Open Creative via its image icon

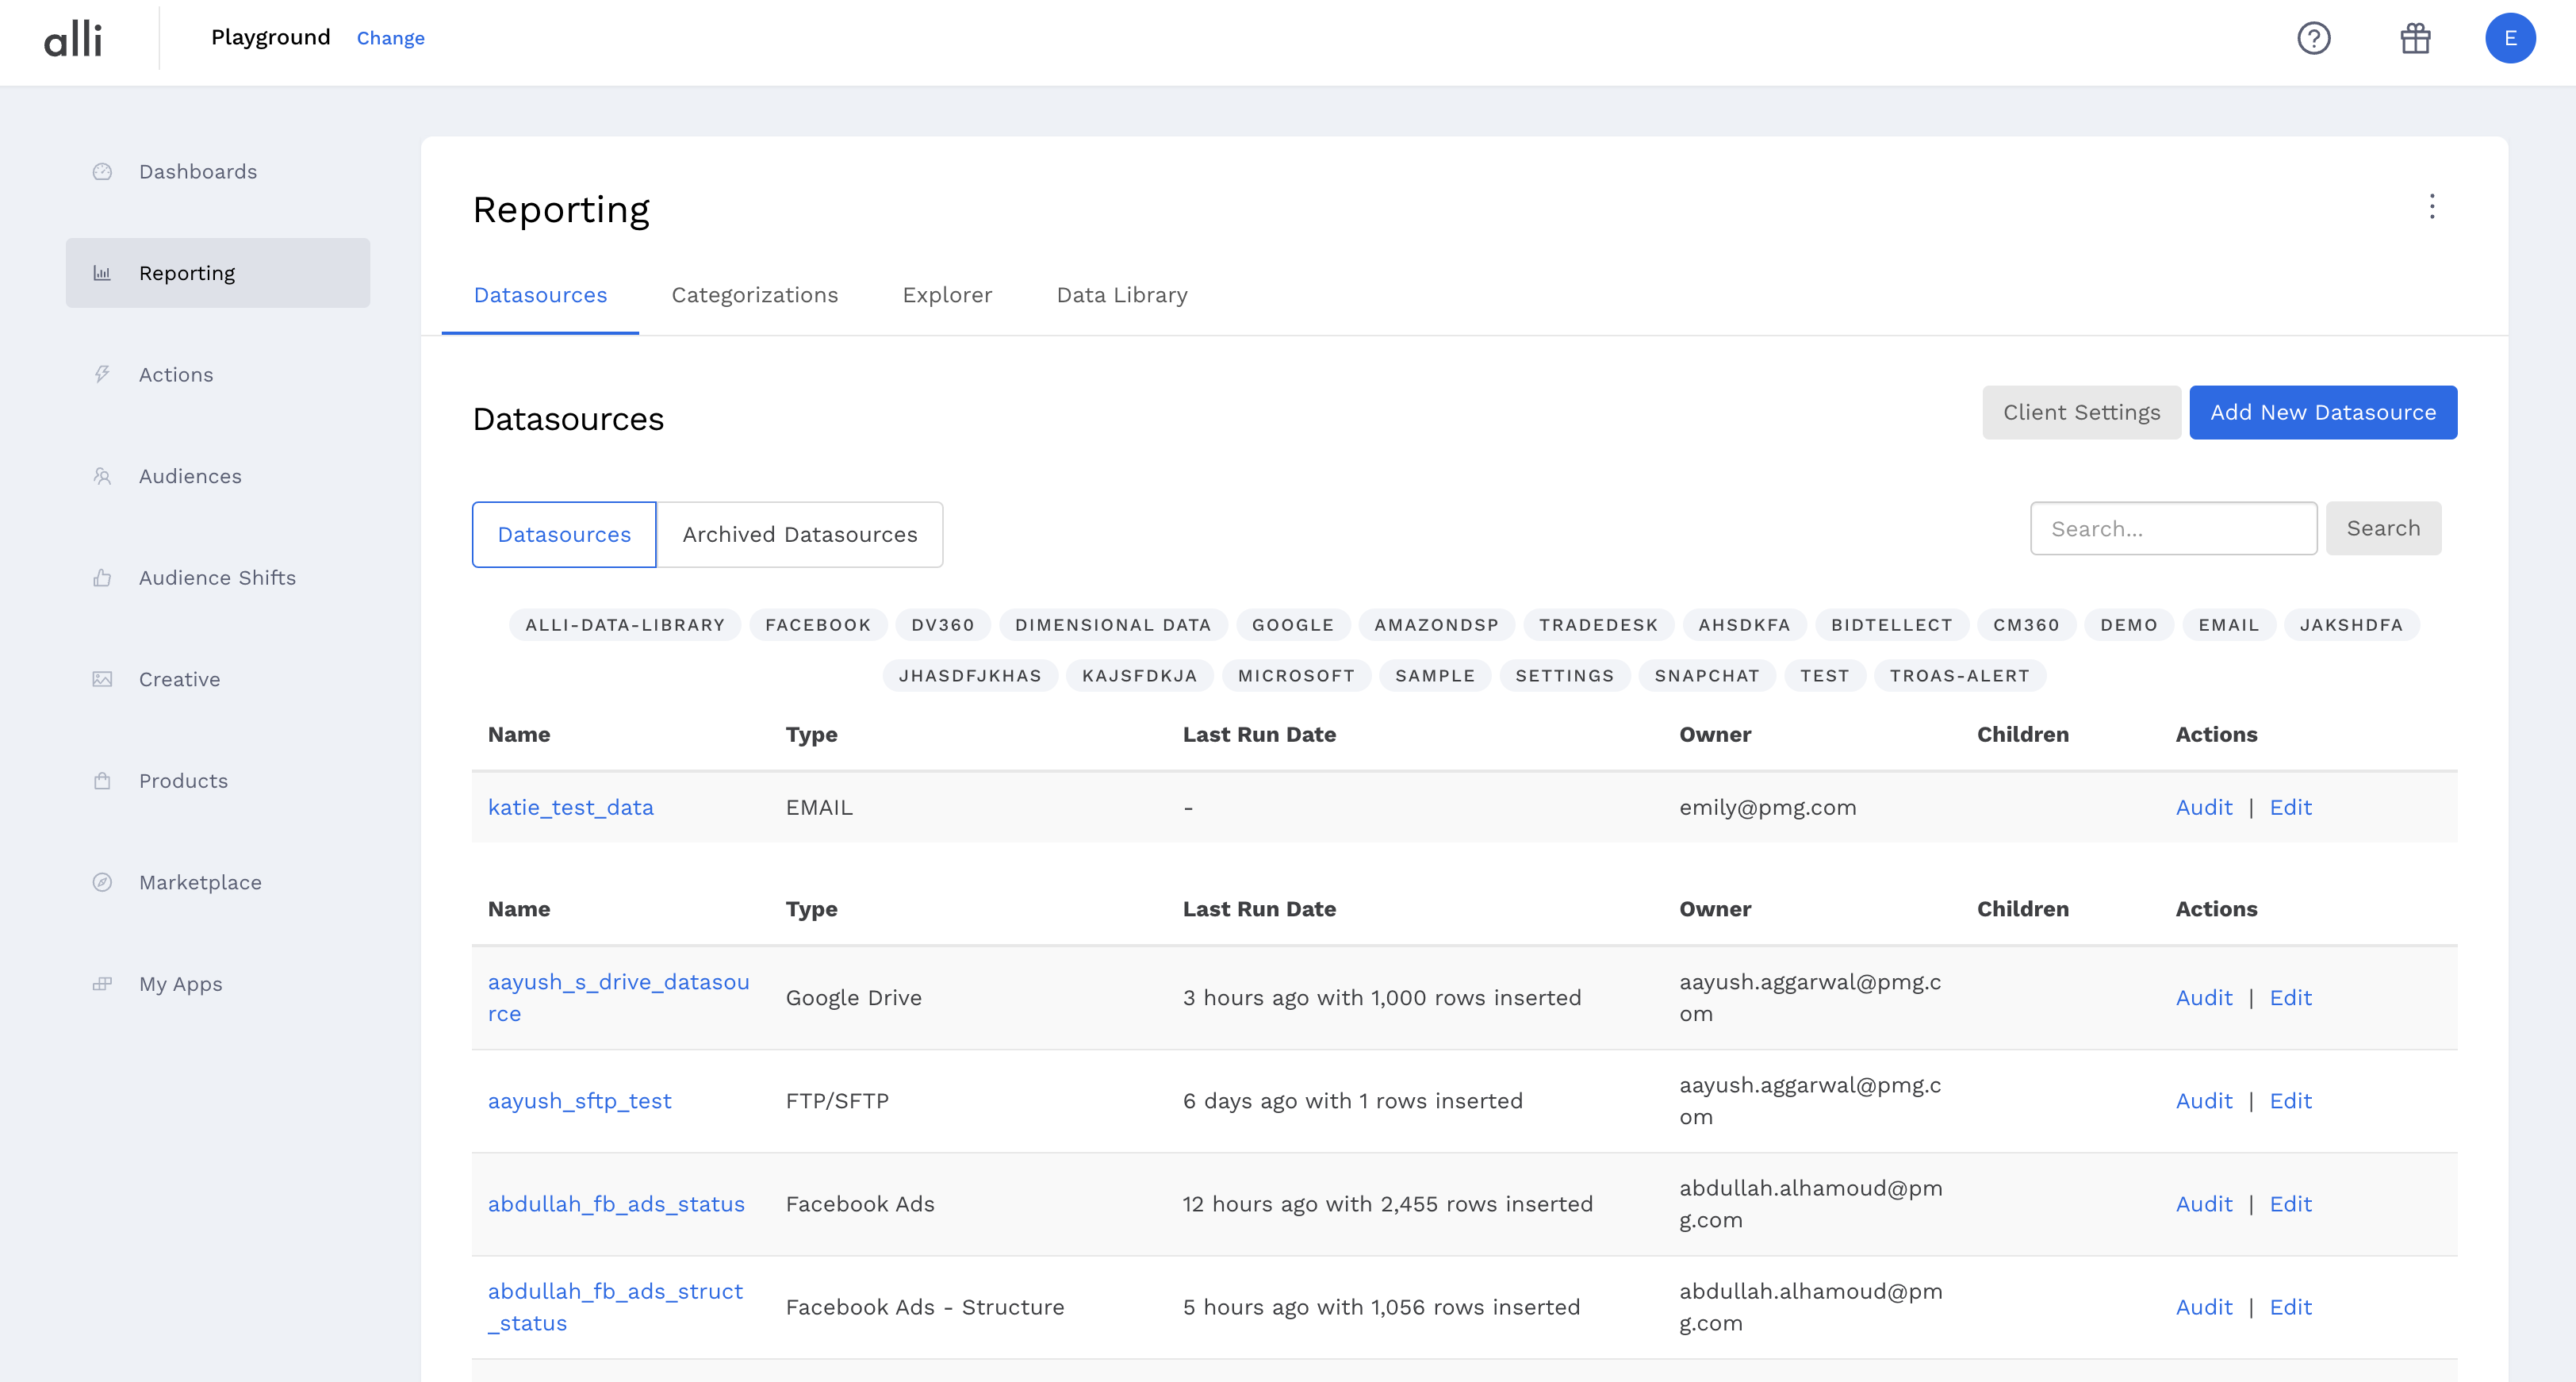103,678
